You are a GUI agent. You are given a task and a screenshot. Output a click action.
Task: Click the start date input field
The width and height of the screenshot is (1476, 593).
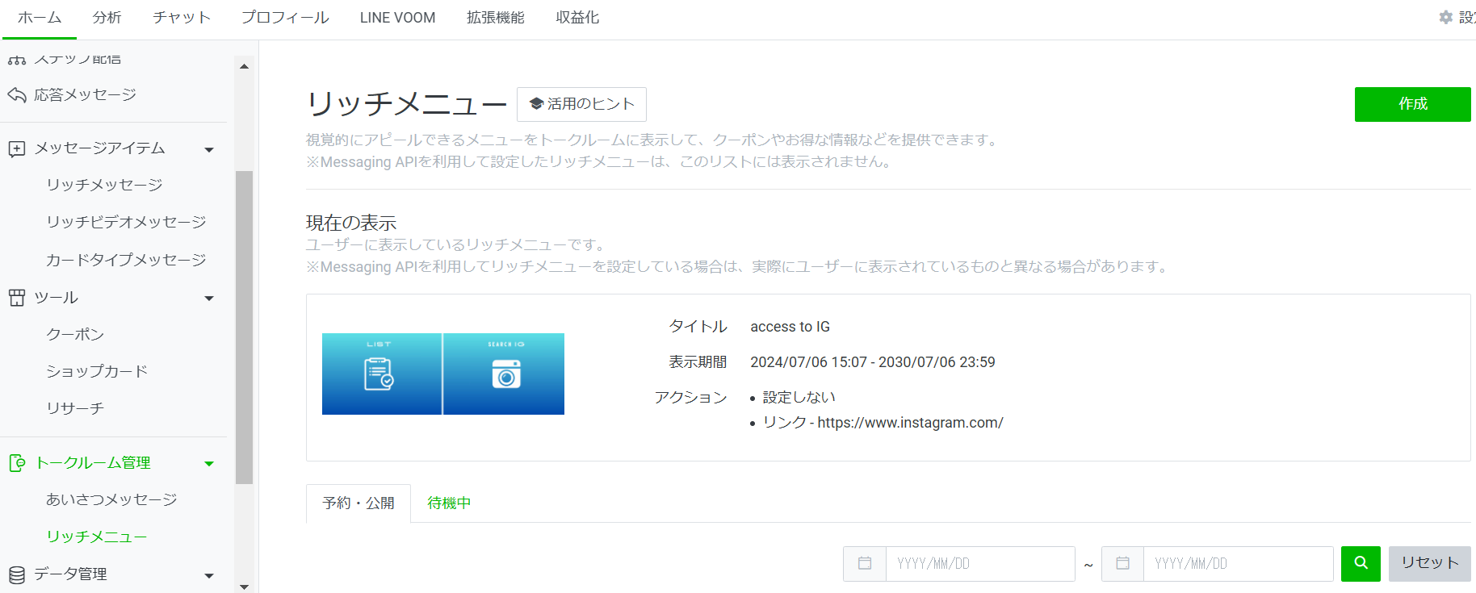tap(980, 563)
